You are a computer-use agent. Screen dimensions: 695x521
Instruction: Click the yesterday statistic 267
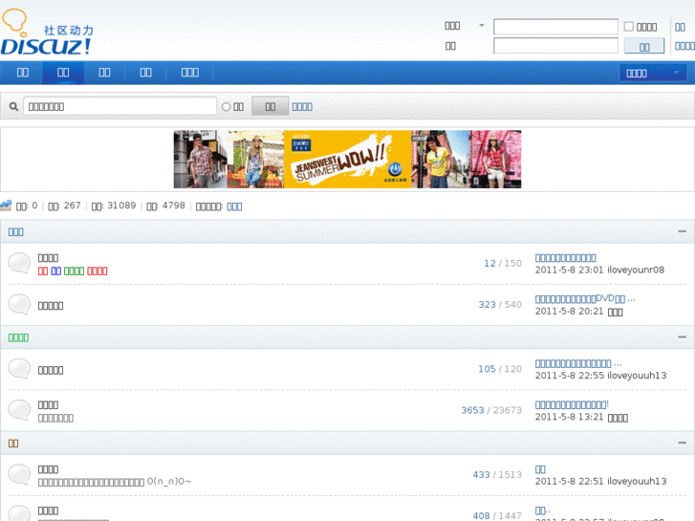click(x=73, y=206)
